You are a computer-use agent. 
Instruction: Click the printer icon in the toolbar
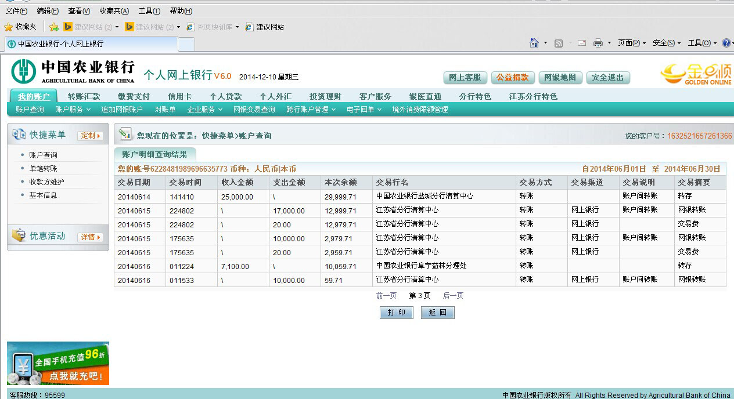click(598, 43)
